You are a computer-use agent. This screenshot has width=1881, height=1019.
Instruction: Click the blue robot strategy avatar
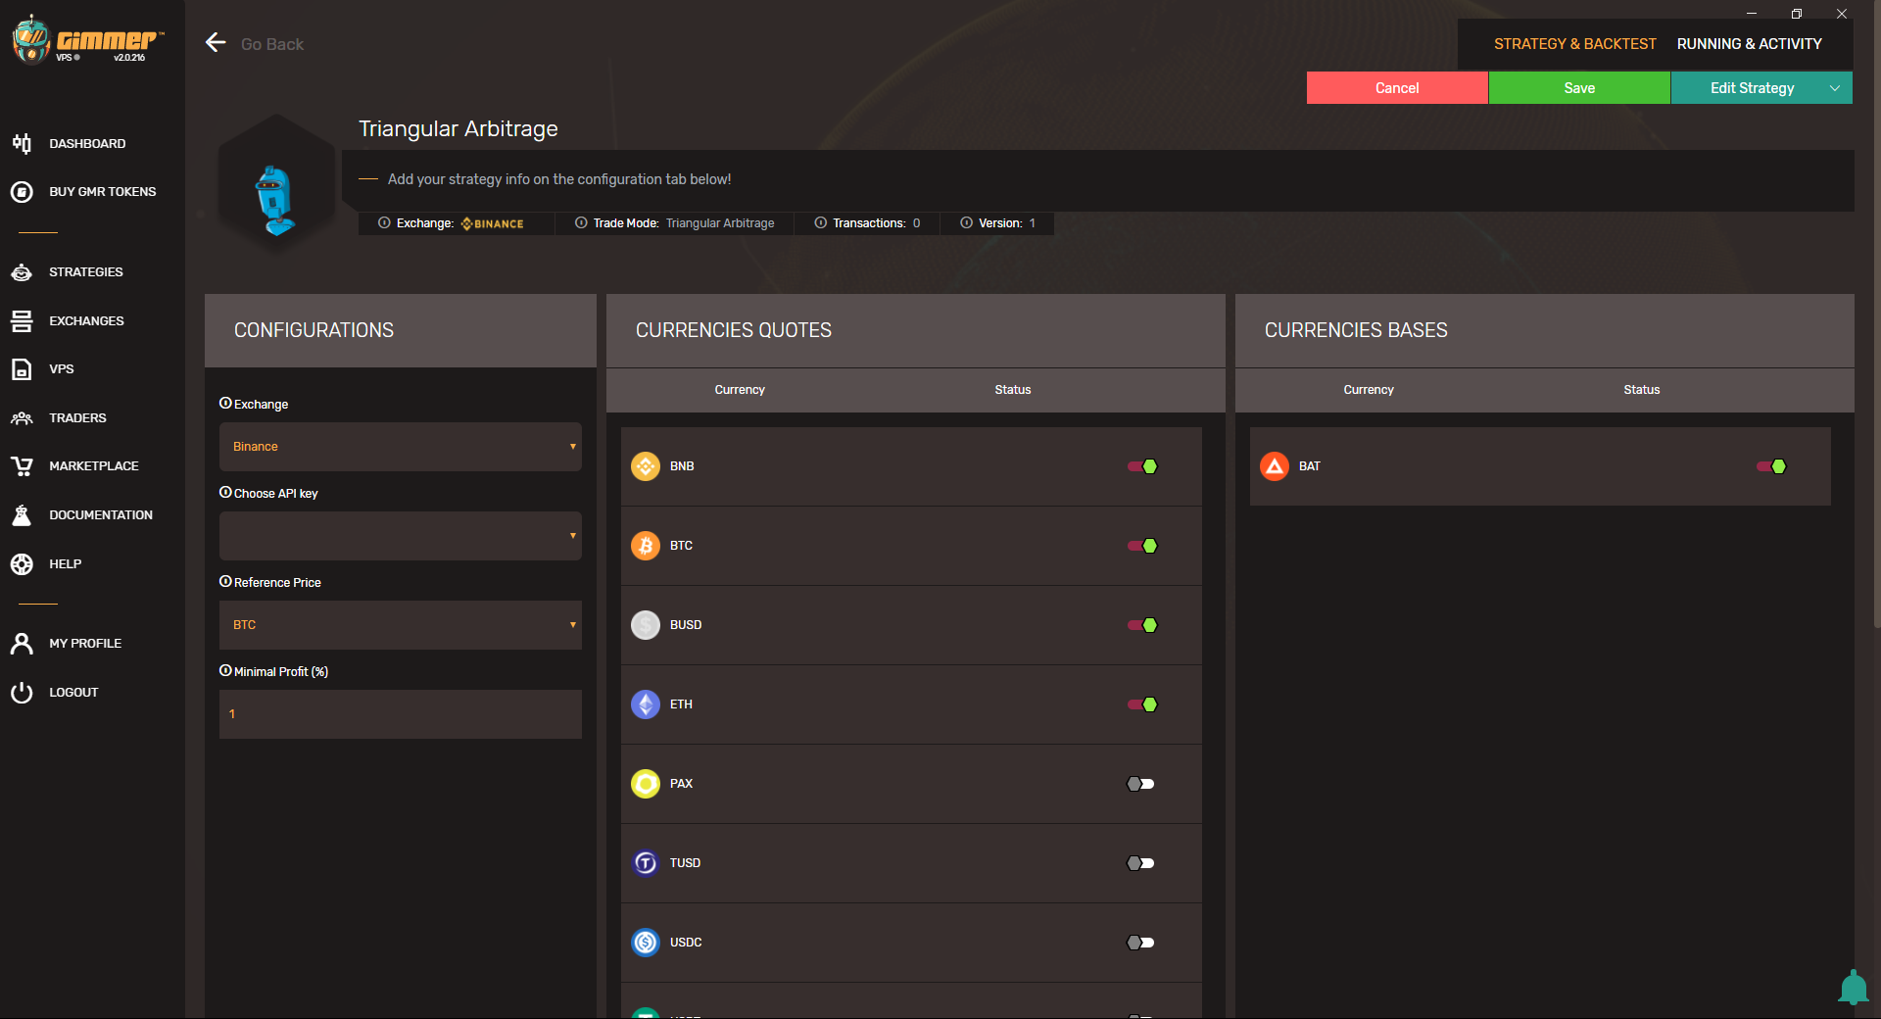[275, 201]
